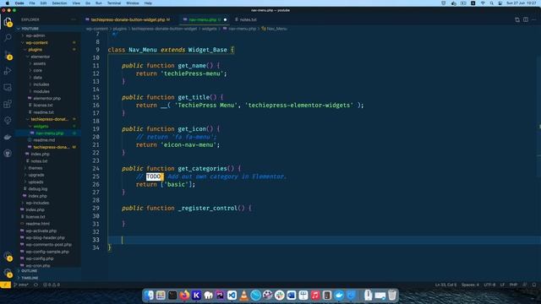Image resolution: width=541 pixels, height=304 pixels.
Task: Open the Run menu
Action: coord(99,3)
